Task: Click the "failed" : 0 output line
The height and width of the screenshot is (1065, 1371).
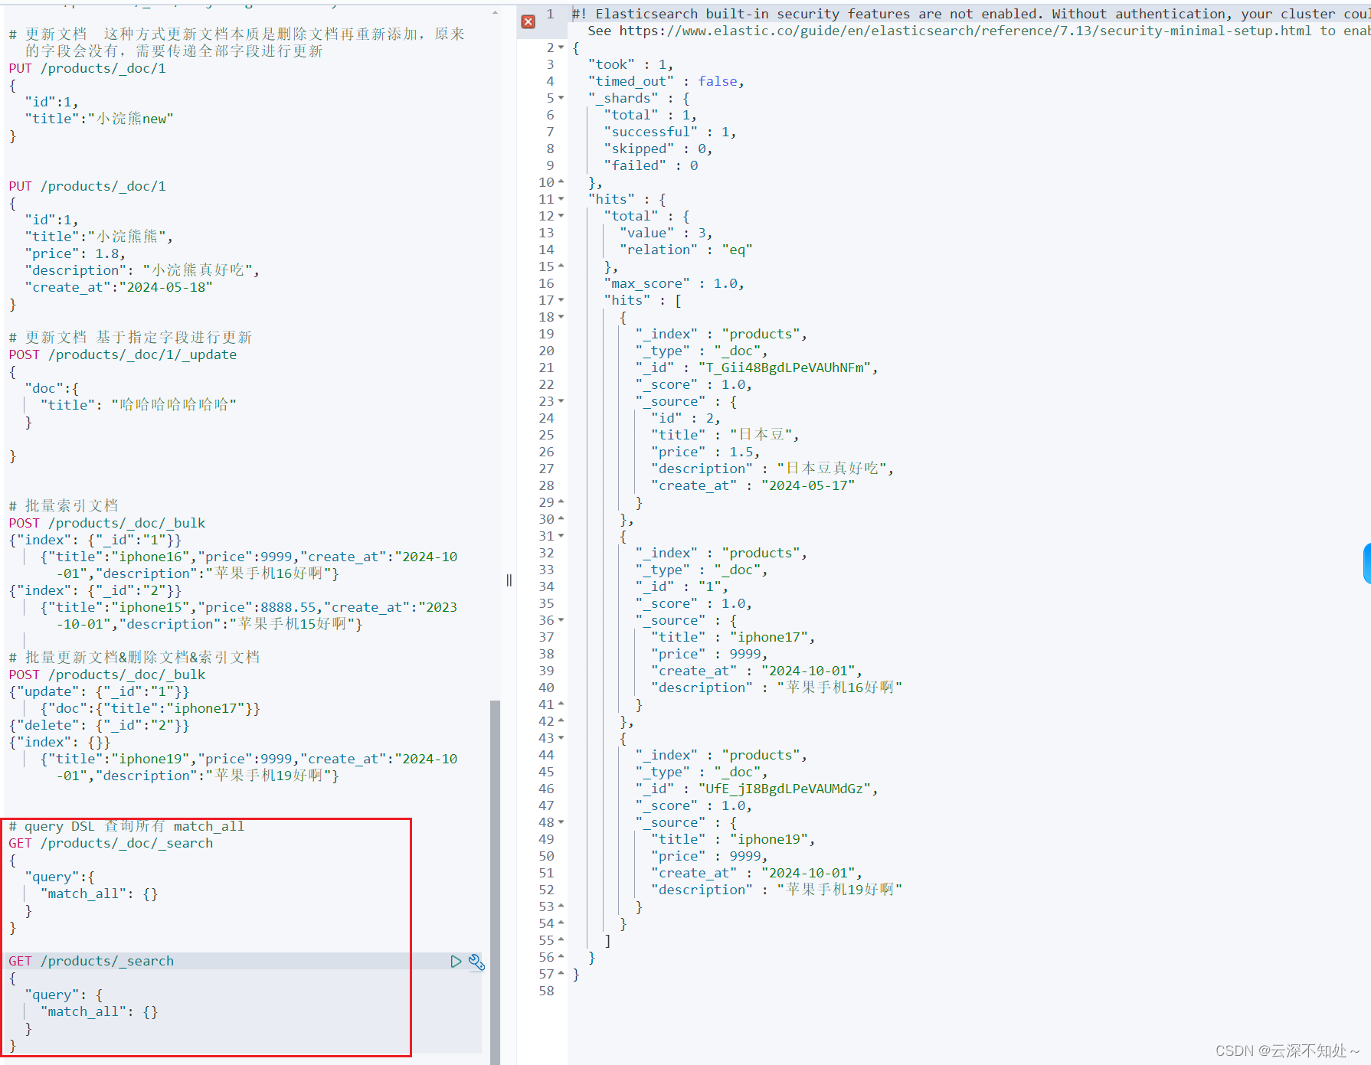Action: click(651, 165)
